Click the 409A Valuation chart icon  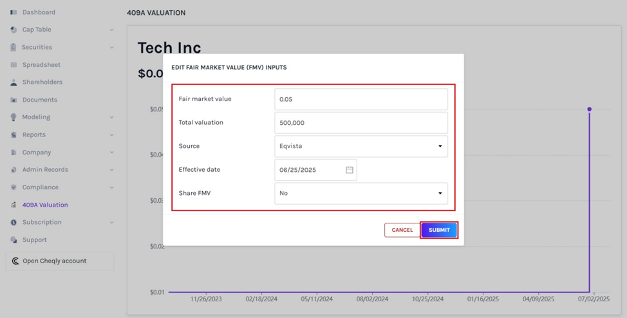coord(14,205)
